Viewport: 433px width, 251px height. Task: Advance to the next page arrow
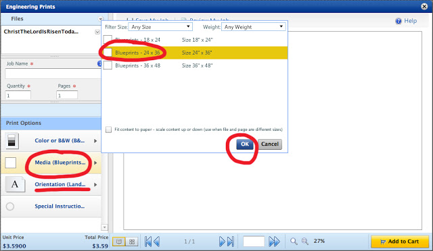(x=222, y=242)
